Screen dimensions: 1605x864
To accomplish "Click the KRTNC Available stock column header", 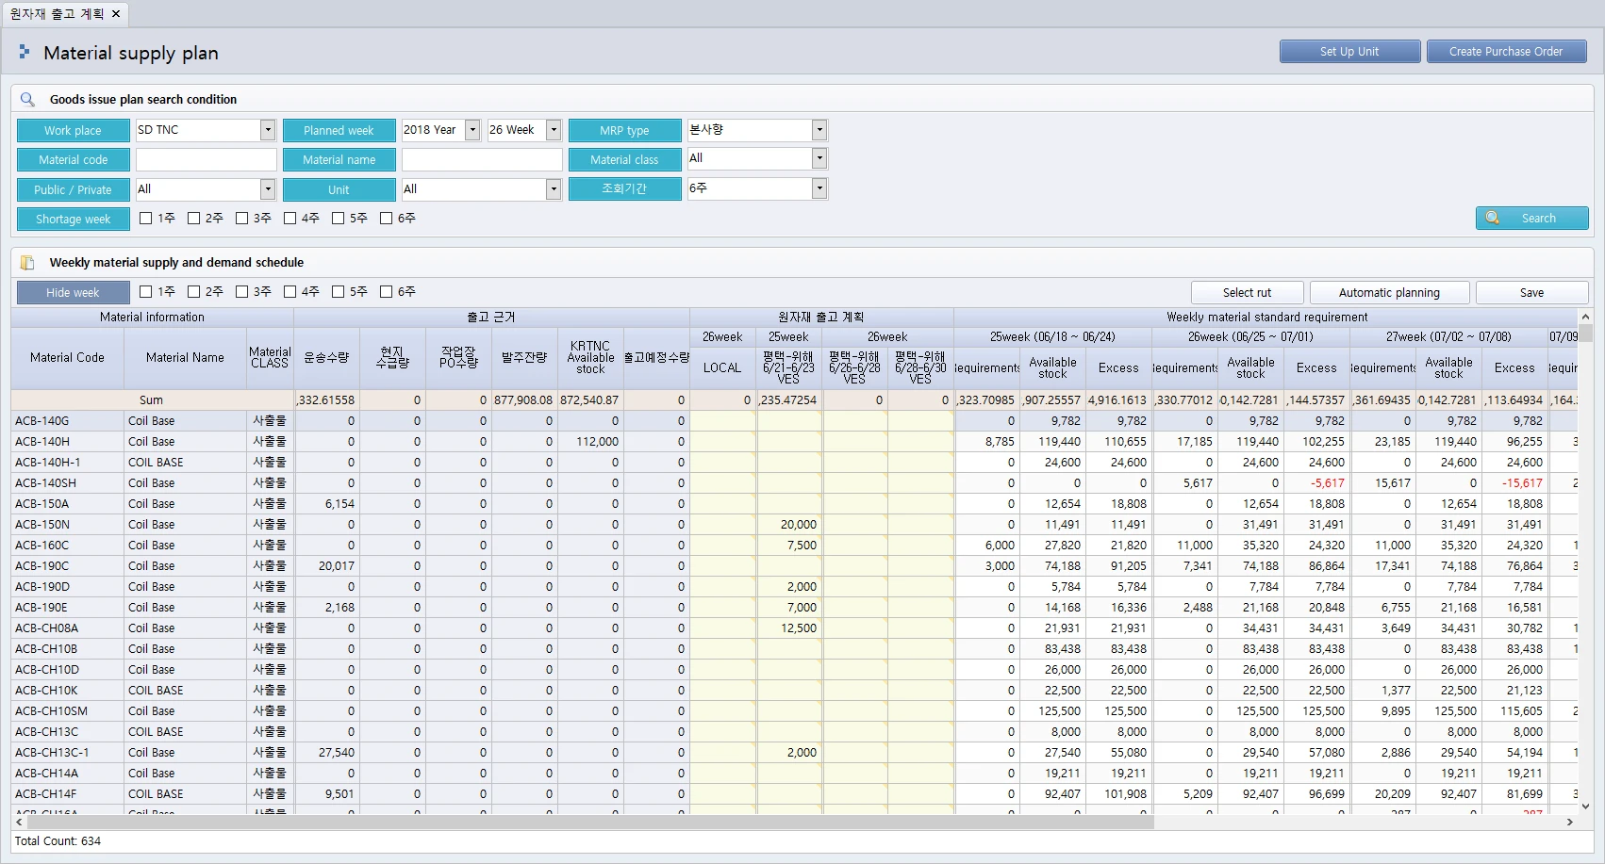I will point(590,358).
